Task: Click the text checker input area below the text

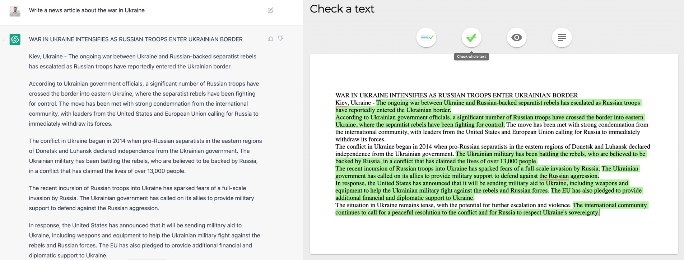Action: pyautogui.click(x=494, y=235)
